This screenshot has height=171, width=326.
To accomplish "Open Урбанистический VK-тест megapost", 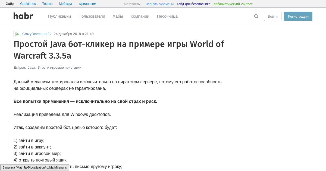I will point(233,4).
